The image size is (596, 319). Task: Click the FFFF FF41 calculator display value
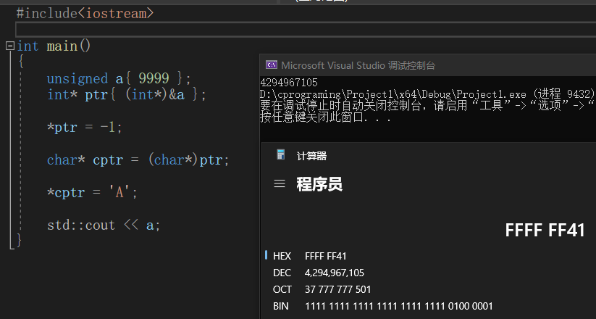(x=545, y=231)
